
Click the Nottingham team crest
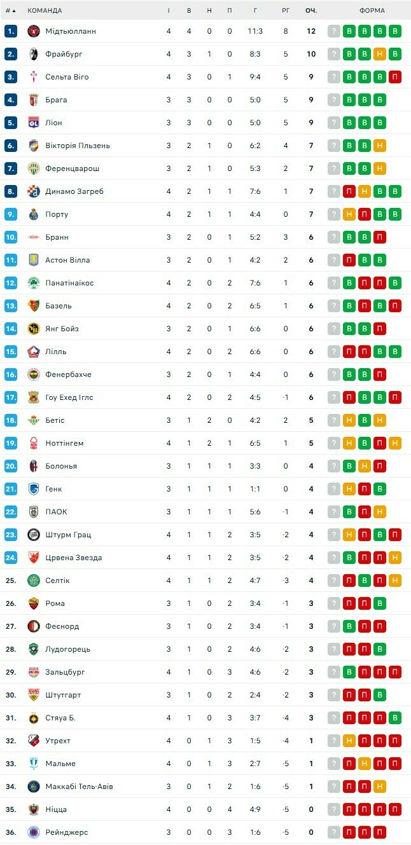pyautogui.click(x=34, y=443)
